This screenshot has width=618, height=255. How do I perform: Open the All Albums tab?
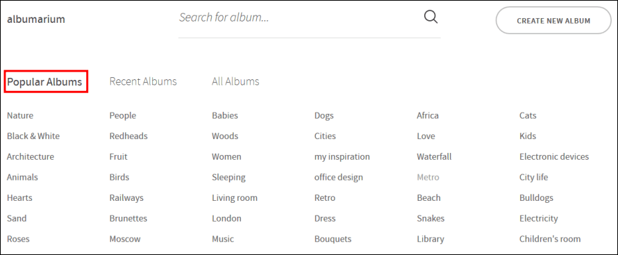pyautogui.click(x=235, y=81)
